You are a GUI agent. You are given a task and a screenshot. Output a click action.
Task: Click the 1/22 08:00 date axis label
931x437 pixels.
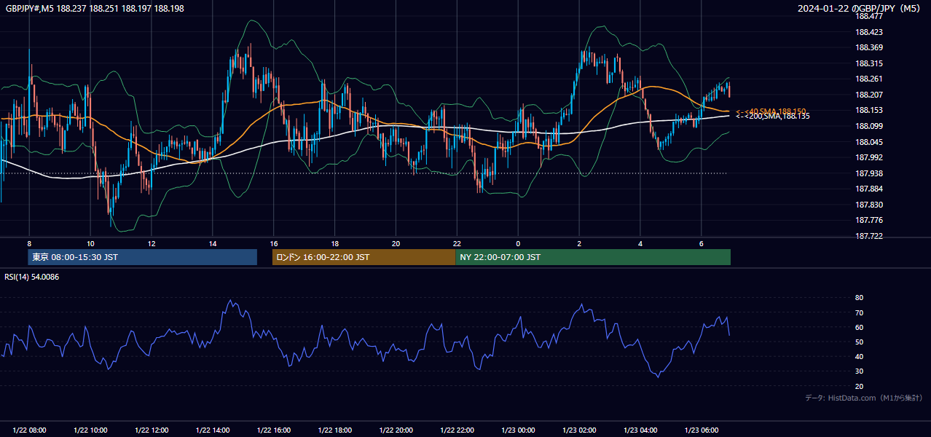click(29, 430)
